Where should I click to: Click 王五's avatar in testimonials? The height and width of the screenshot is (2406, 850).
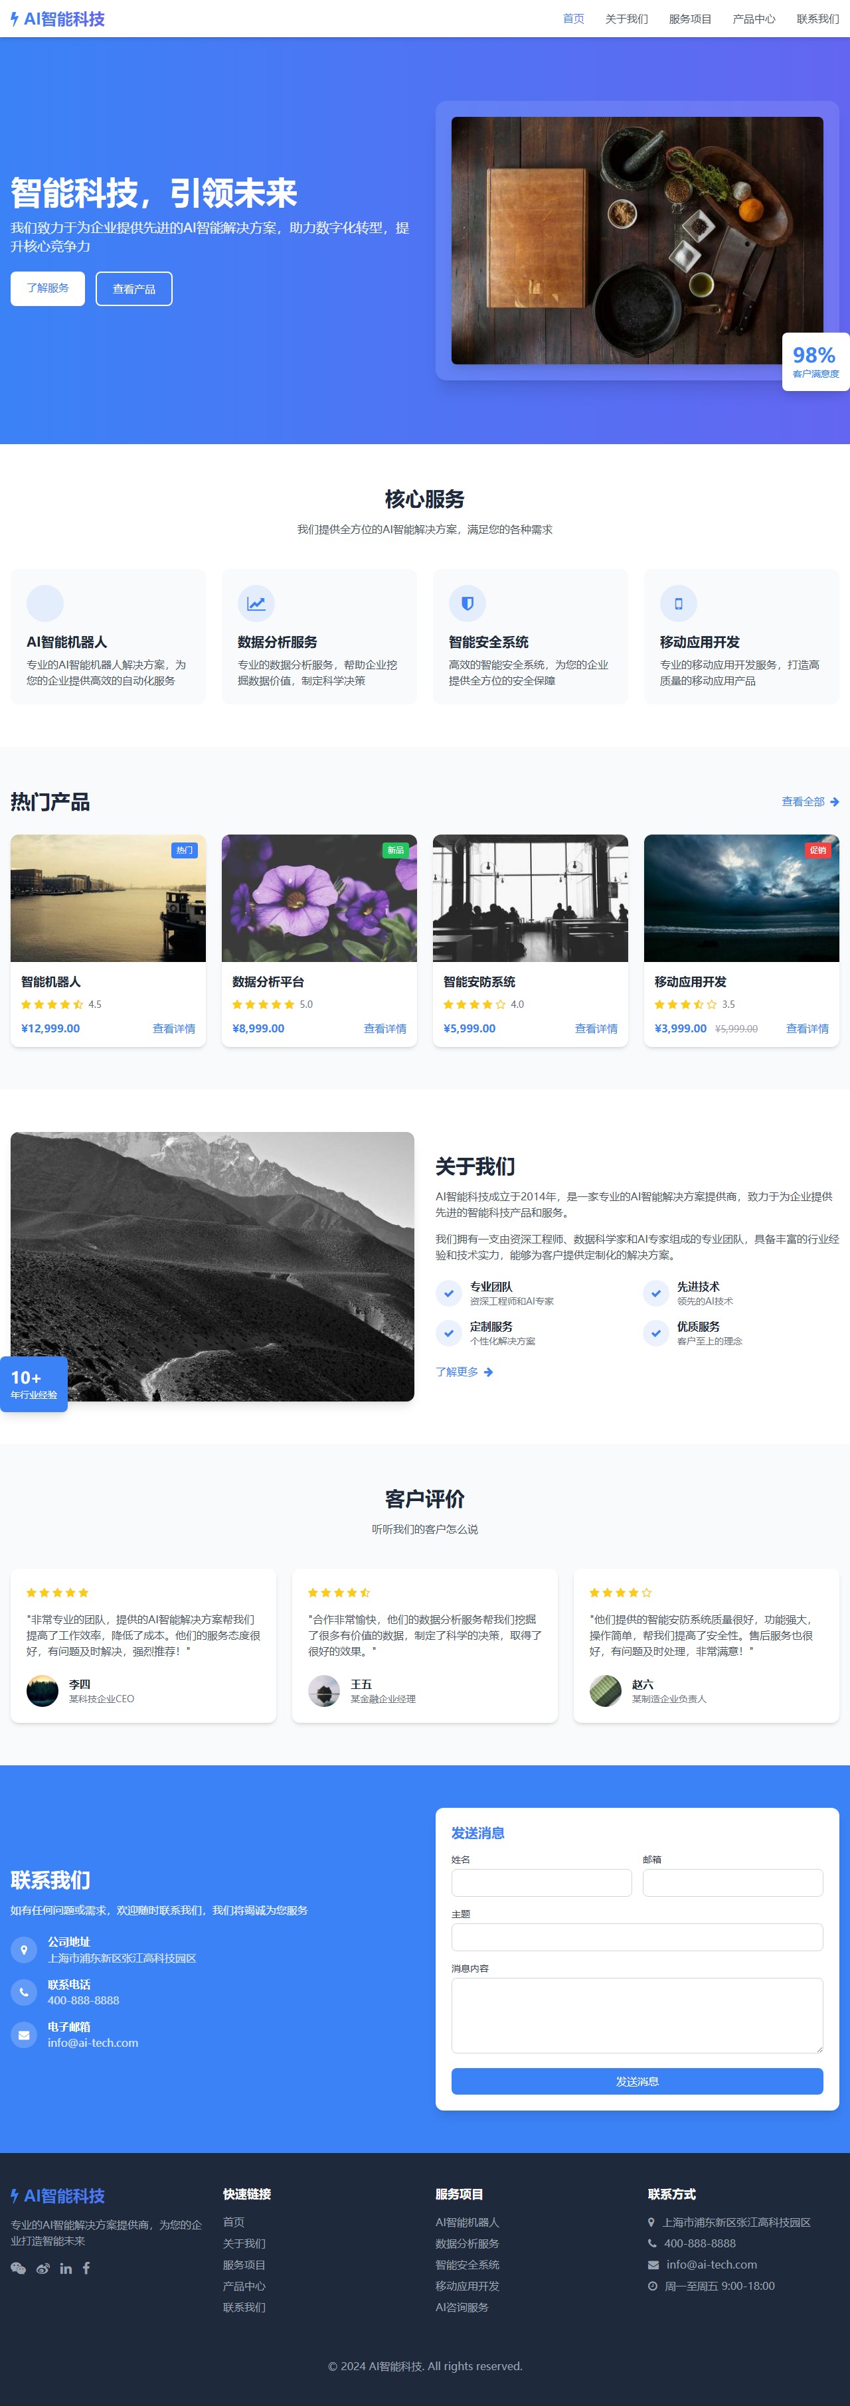(x=324, y=1690)
